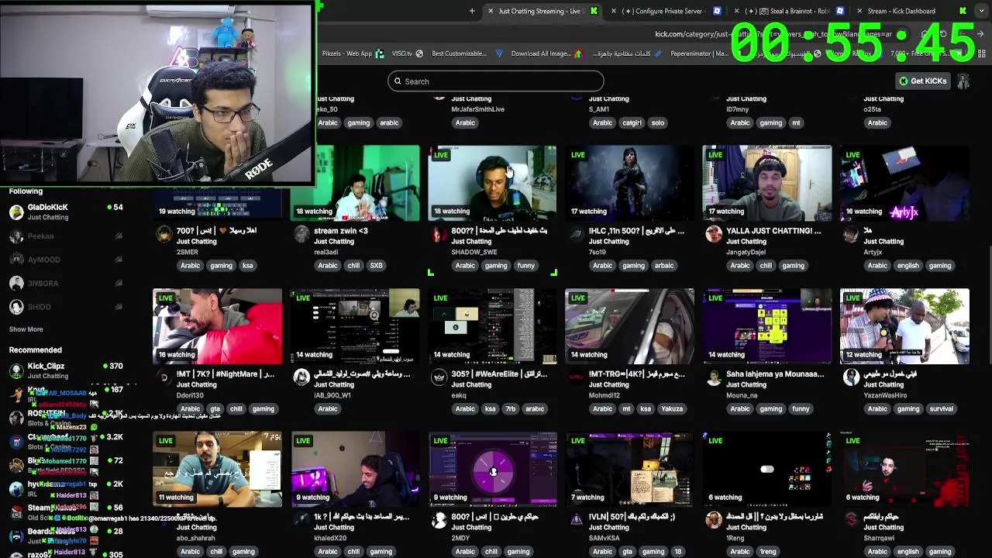Click the khaledX20 channel avatar
Image resolution: width=992 pixels, height=558 pixels.
[x=301, y=520]
